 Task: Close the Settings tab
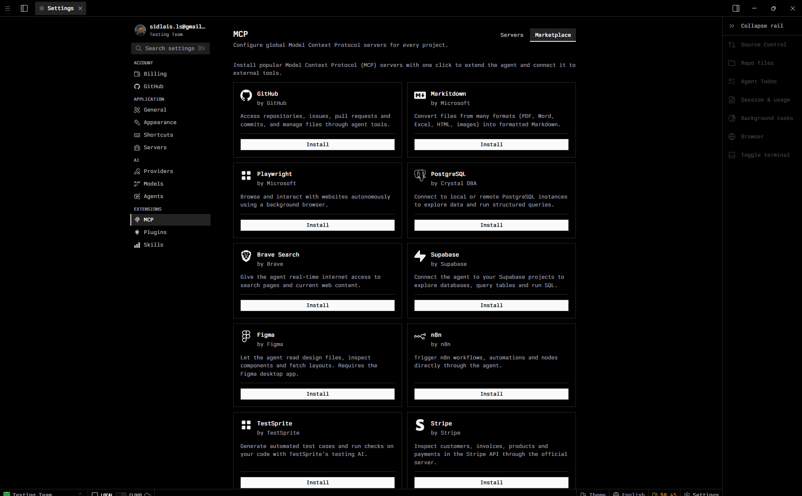pyautogui.click(x=80, y=8)
